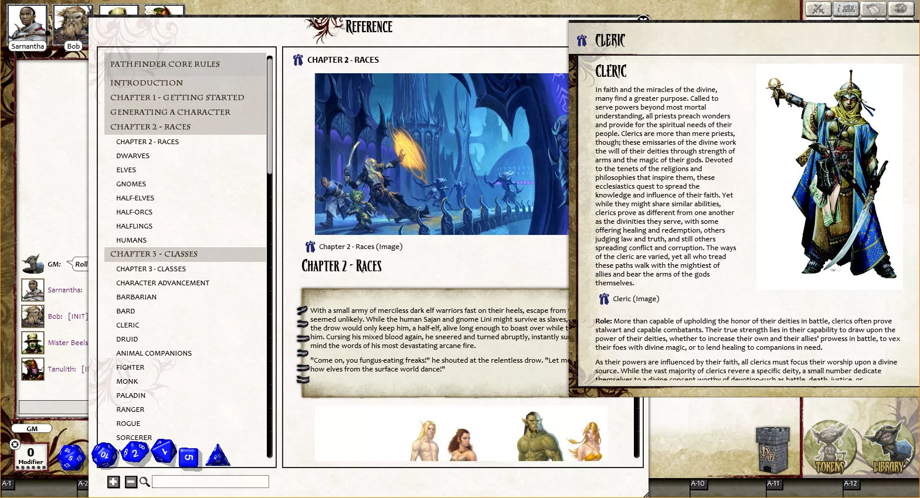This screenshot has width=920, height=498.
Task: Open the castle tower modules icon
Action: click(x=773, y=450)
